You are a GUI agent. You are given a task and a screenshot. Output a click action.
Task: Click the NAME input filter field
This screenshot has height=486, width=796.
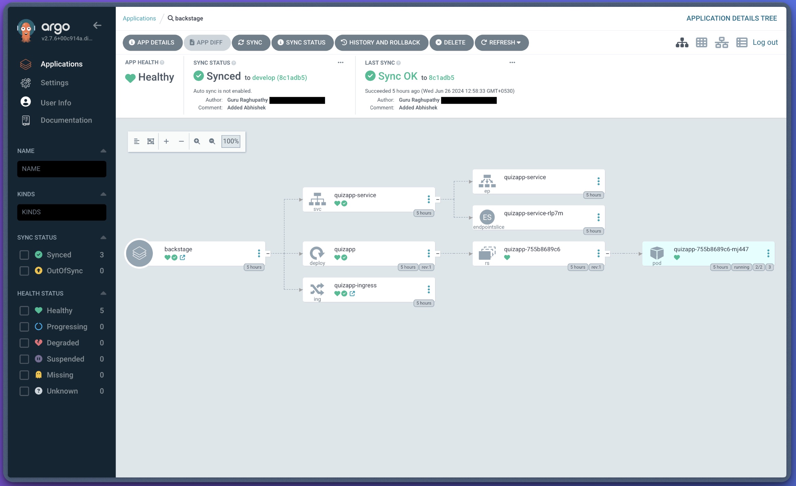(x=61, y=168)
